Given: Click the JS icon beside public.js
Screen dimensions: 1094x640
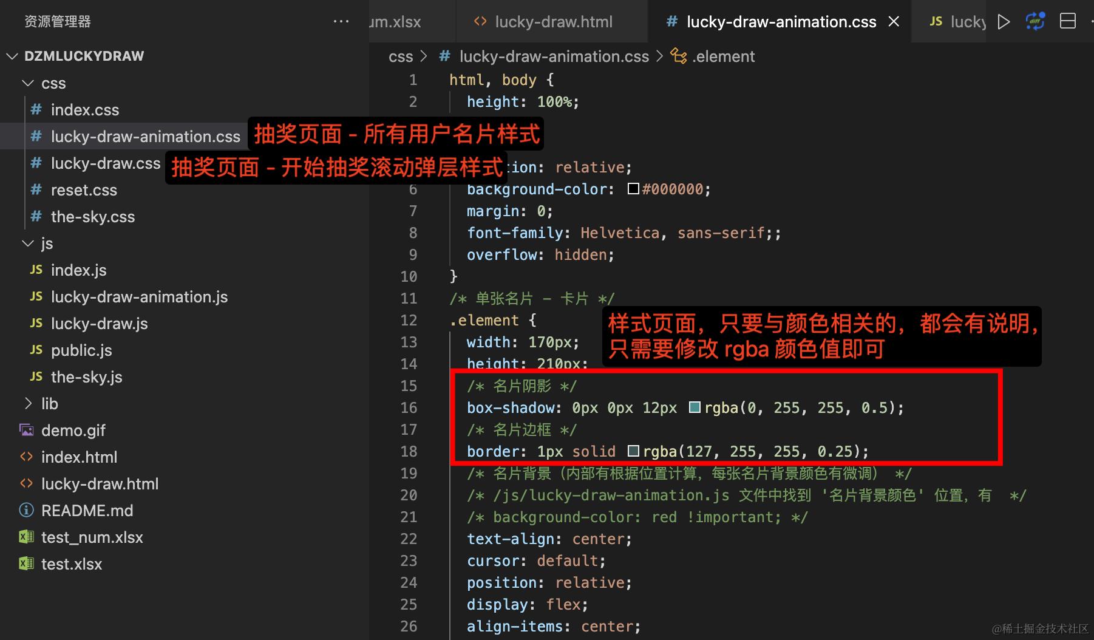Looking at the screenshot, I should pyautogui.click(x=36, y=350).
